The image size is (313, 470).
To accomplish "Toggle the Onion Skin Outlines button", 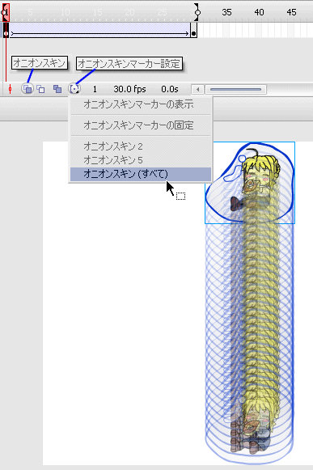I will coord(40,89).
